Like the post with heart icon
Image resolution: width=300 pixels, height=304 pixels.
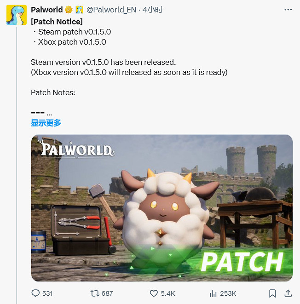(x=154, y=293)
